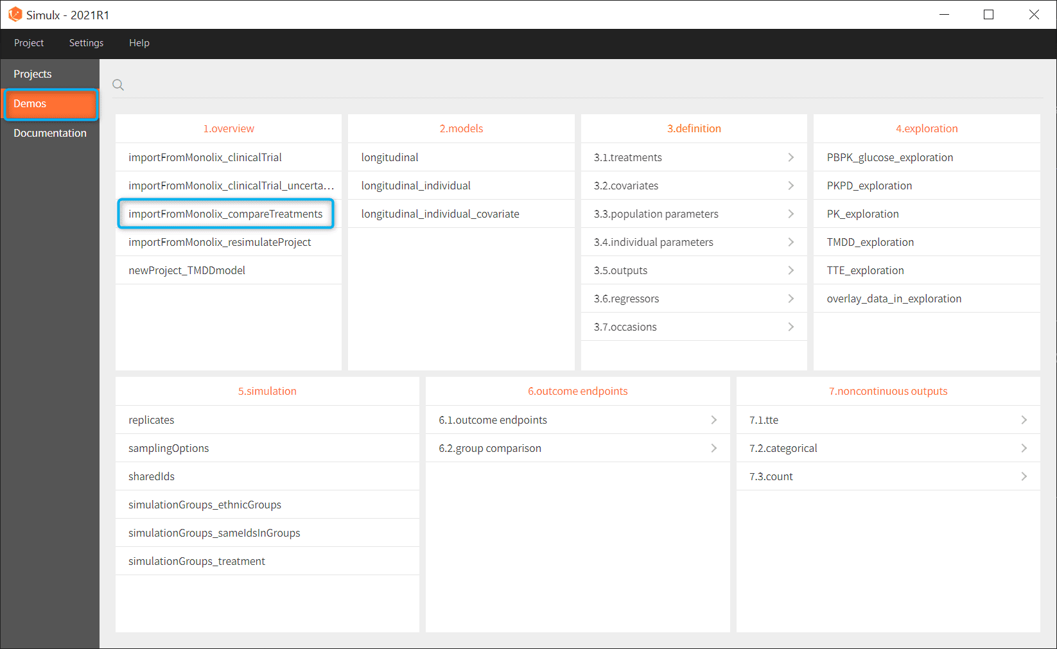Open the Settings menu
1057x649 pixels.
86,43
